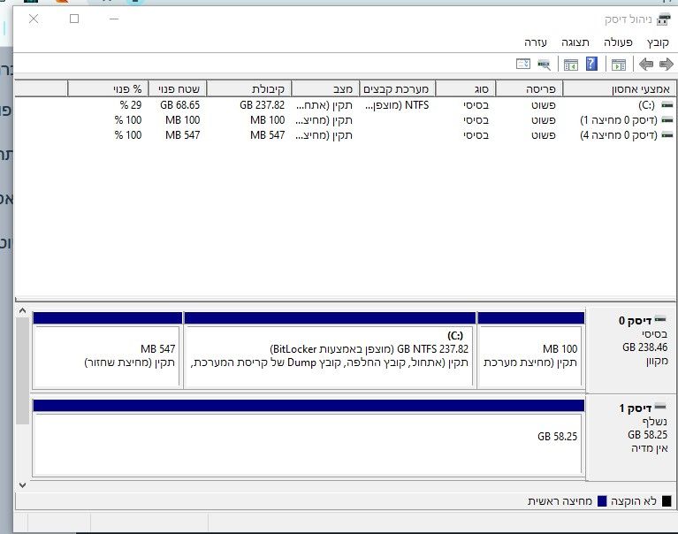Click the blue question mark help icon

[x=591, y=64]
